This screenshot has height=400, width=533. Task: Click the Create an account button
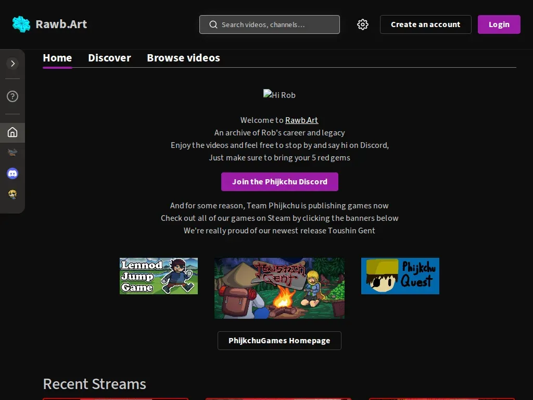426,24
